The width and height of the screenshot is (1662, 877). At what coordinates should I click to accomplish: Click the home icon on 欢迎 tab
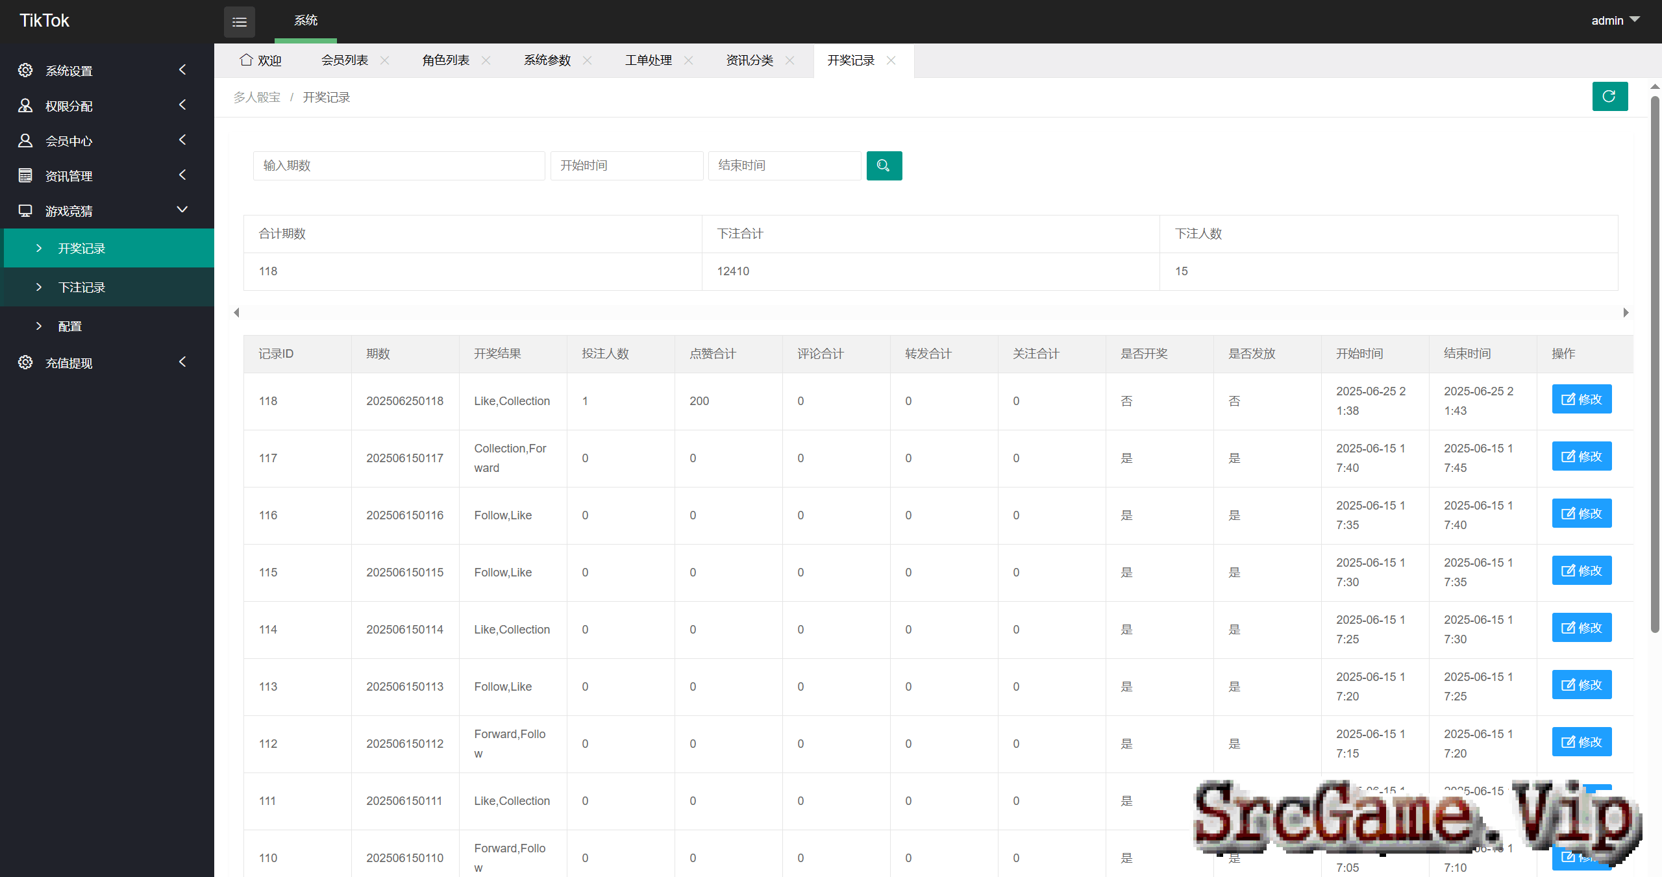coord(246,60)
